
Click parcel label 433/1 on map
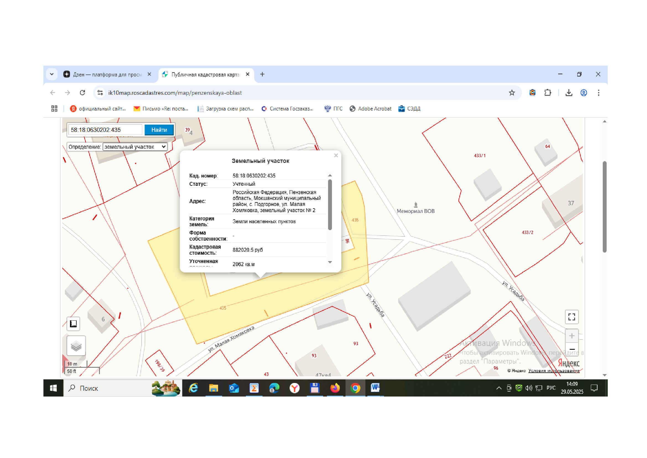coord(480,156)
